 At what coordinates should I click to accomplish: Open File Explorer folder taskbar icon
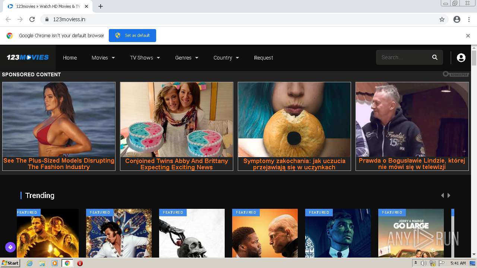click(42, 263)
